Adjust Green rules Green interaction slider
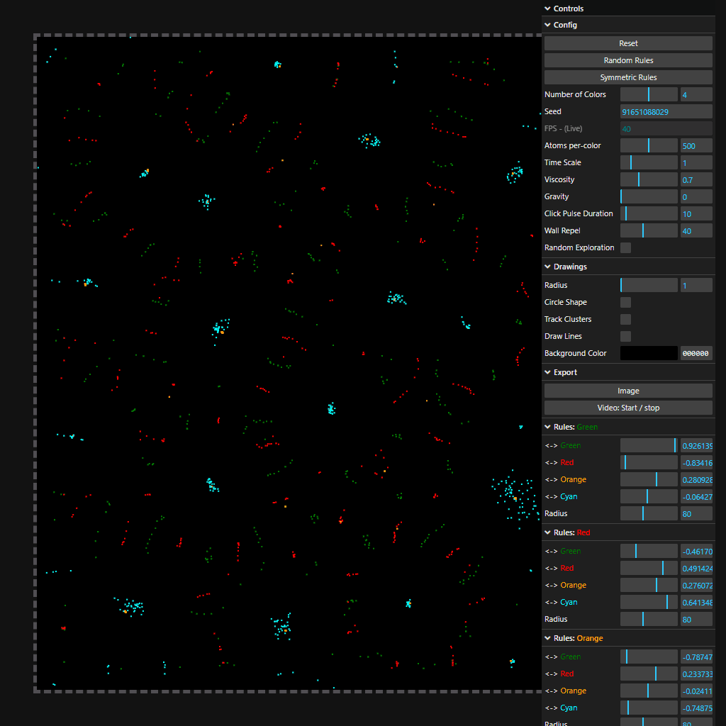This screenshot has width=726, height=726. click(x=649, y=445)
